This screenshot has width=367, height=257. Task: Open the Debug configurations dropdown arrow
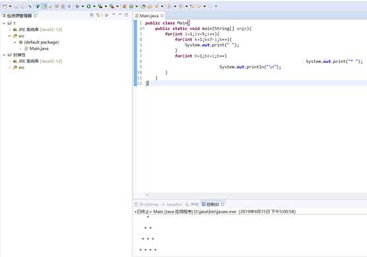[83, 7]
